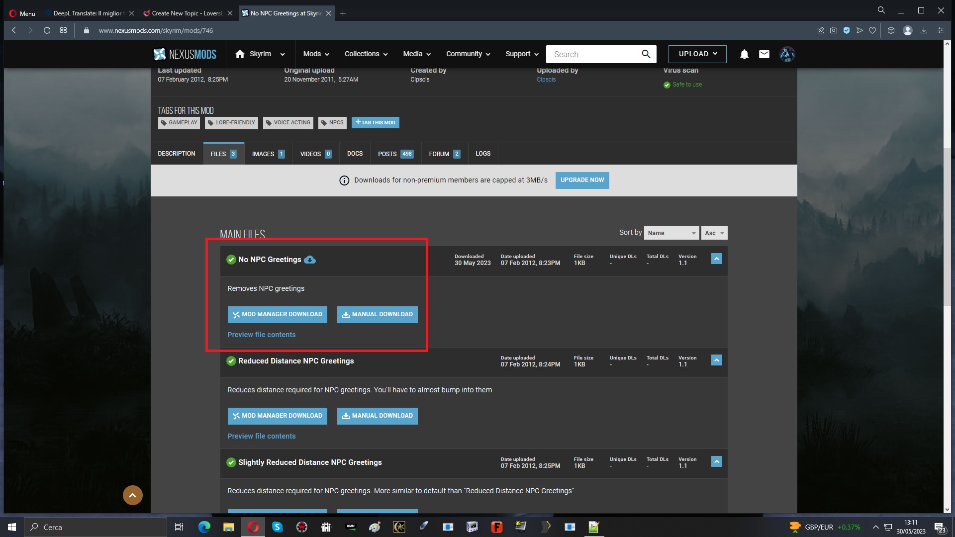Open the Sort by Name dropdown
This screenshot has width=955, height=537.
[671, 233]
